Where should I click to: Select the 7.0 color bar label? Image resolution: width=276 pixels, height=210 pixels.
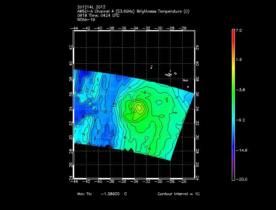(x=238, y=30)
